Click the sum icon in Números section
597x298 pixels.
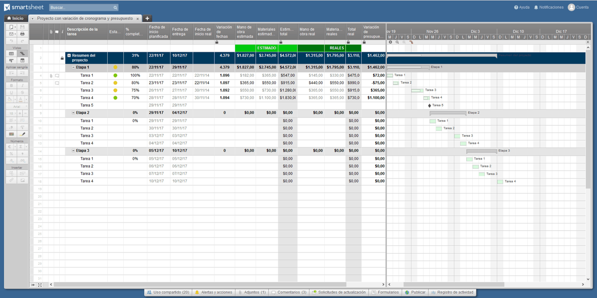pos(21,146)
